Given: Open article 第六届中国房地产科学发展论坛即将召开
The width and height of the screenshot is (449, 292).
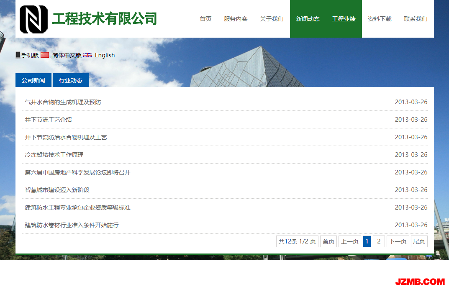Looking at the screenshot, I should pyautogui.click(x=77, y=172).
